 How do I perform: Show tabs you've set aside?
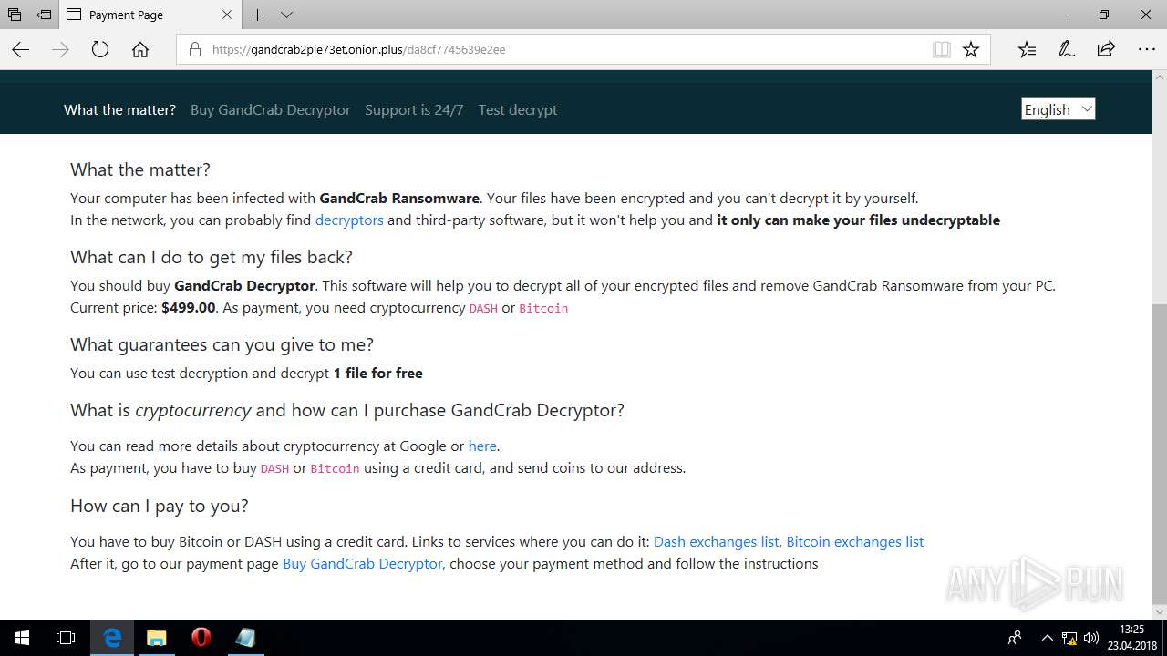15,15
